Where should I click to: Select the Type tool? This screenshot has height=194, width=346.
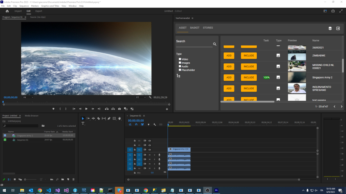(x=83, y=123)
